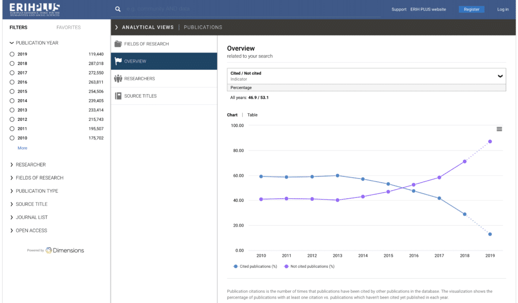Click the ERIH PLUS logo
The height and width of the screenshot is (303, 518).
pos(34,9)
